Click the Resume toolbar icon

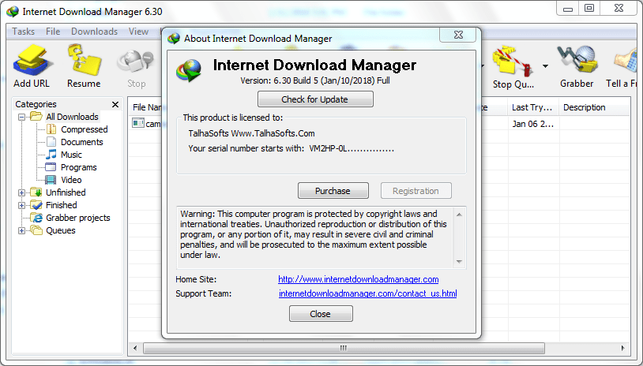point(84,60)
